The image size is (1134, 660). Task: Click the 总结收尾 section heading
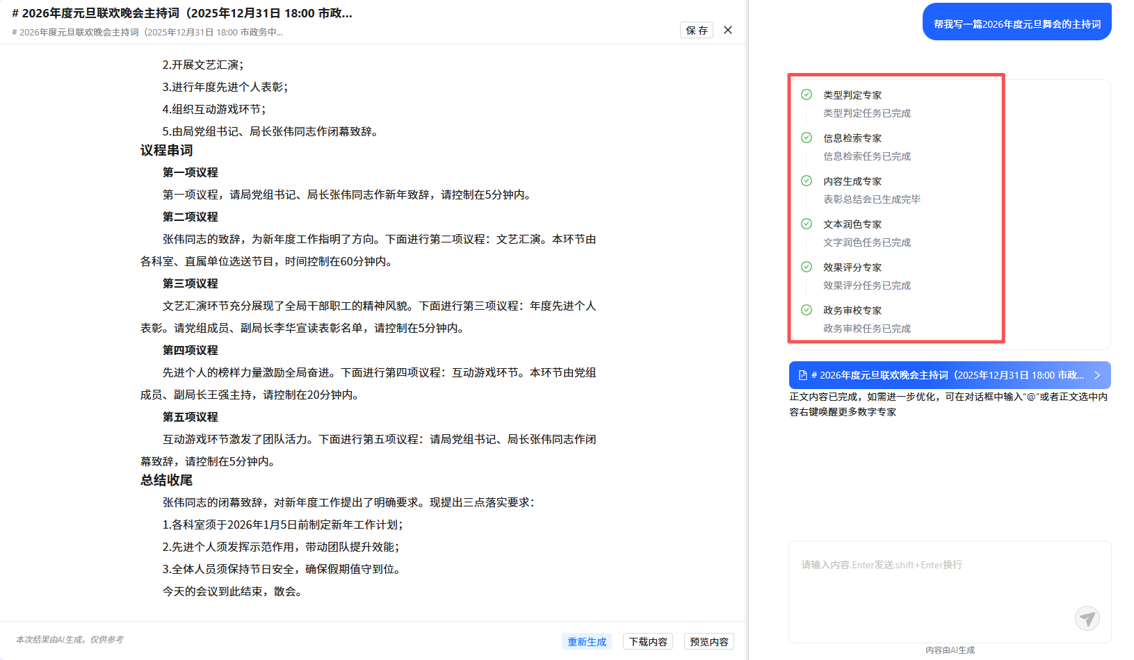(167, 480)
